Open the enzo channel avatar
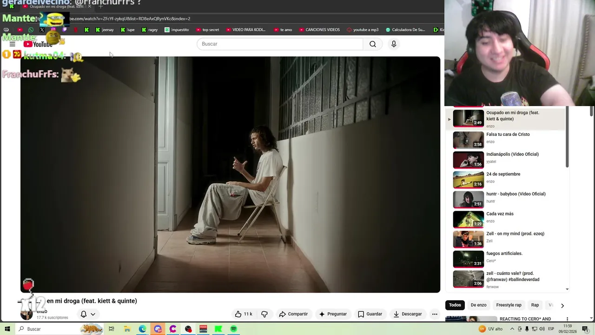 pyautogui.click(x=26, y=314)
